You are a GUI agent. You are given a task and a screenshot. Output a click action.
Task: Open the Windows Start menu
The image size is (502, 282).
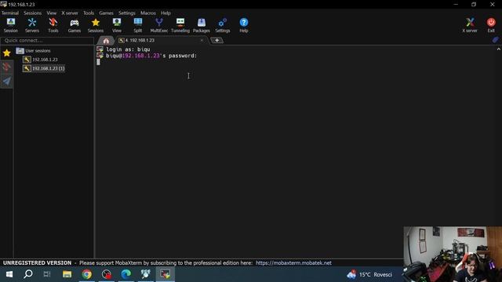point(9,274)
